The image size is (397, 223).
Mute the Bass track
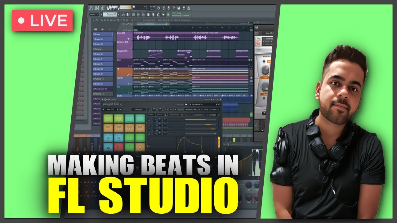click(131, 66)
